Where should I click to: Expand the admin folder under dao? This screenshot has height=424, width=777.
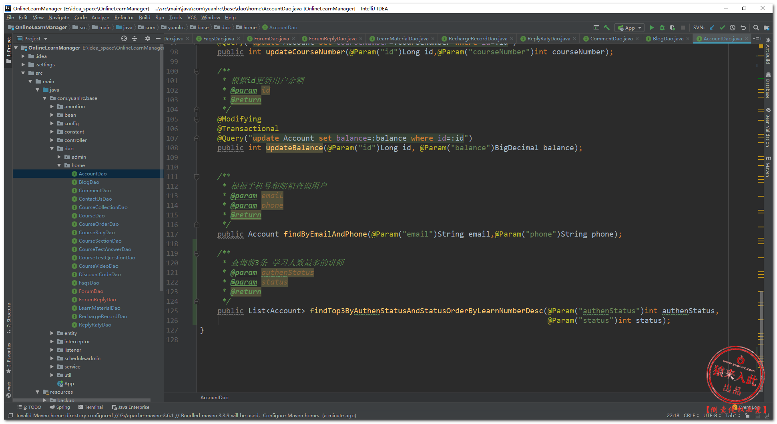pos(59,157)
